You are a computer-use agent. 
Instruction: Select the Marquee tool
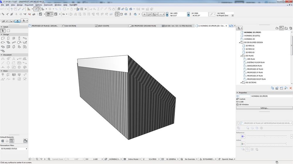pyautogui.click(x=8, y=31)
